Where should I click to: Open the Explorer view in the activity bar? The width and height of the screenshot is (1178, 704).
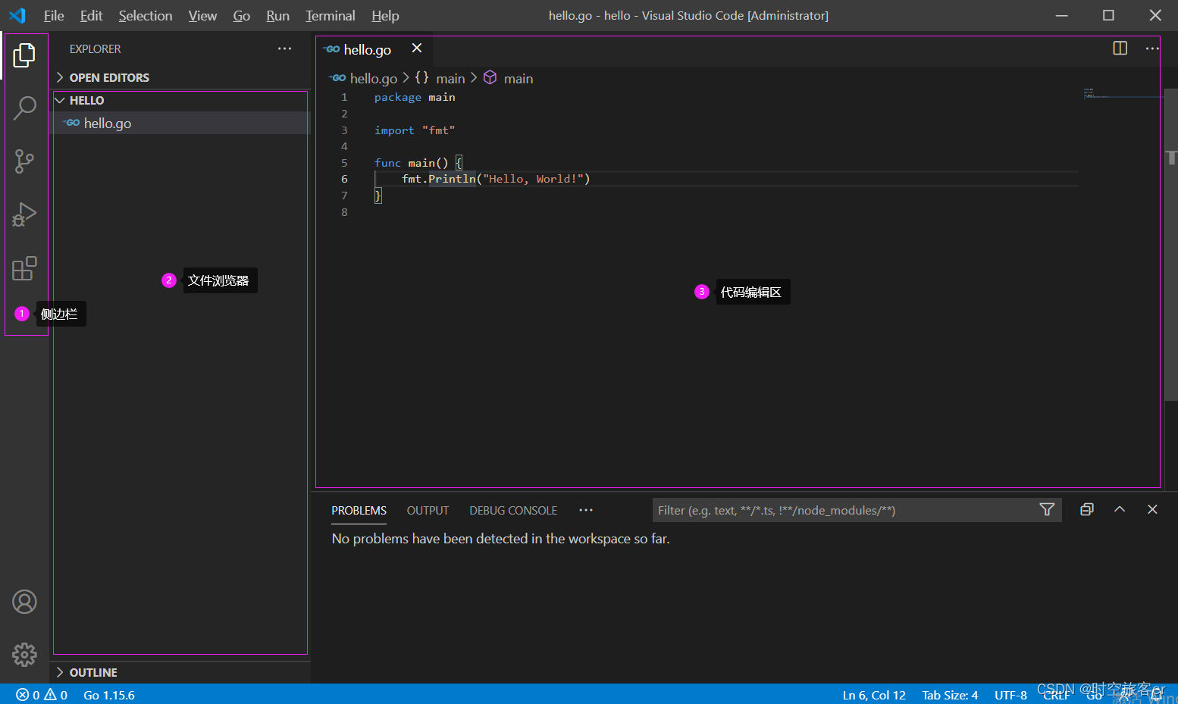24,55
